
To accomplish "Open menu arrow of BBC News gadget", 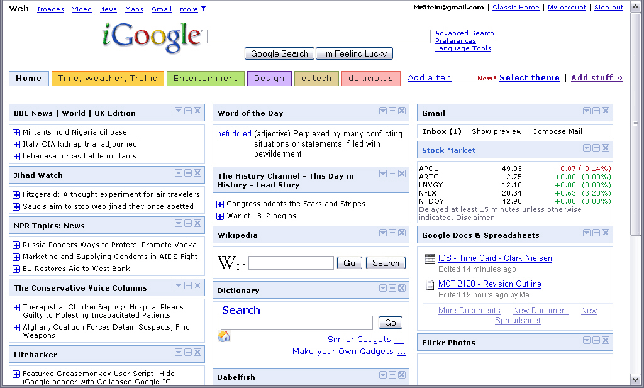I will (x=178, y=111).
